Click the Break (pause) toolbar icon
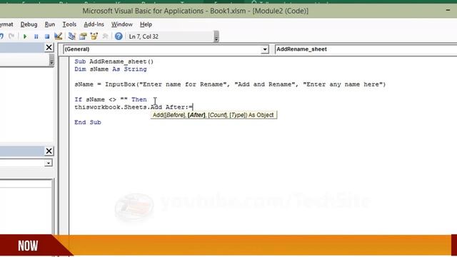 point(36,36)
